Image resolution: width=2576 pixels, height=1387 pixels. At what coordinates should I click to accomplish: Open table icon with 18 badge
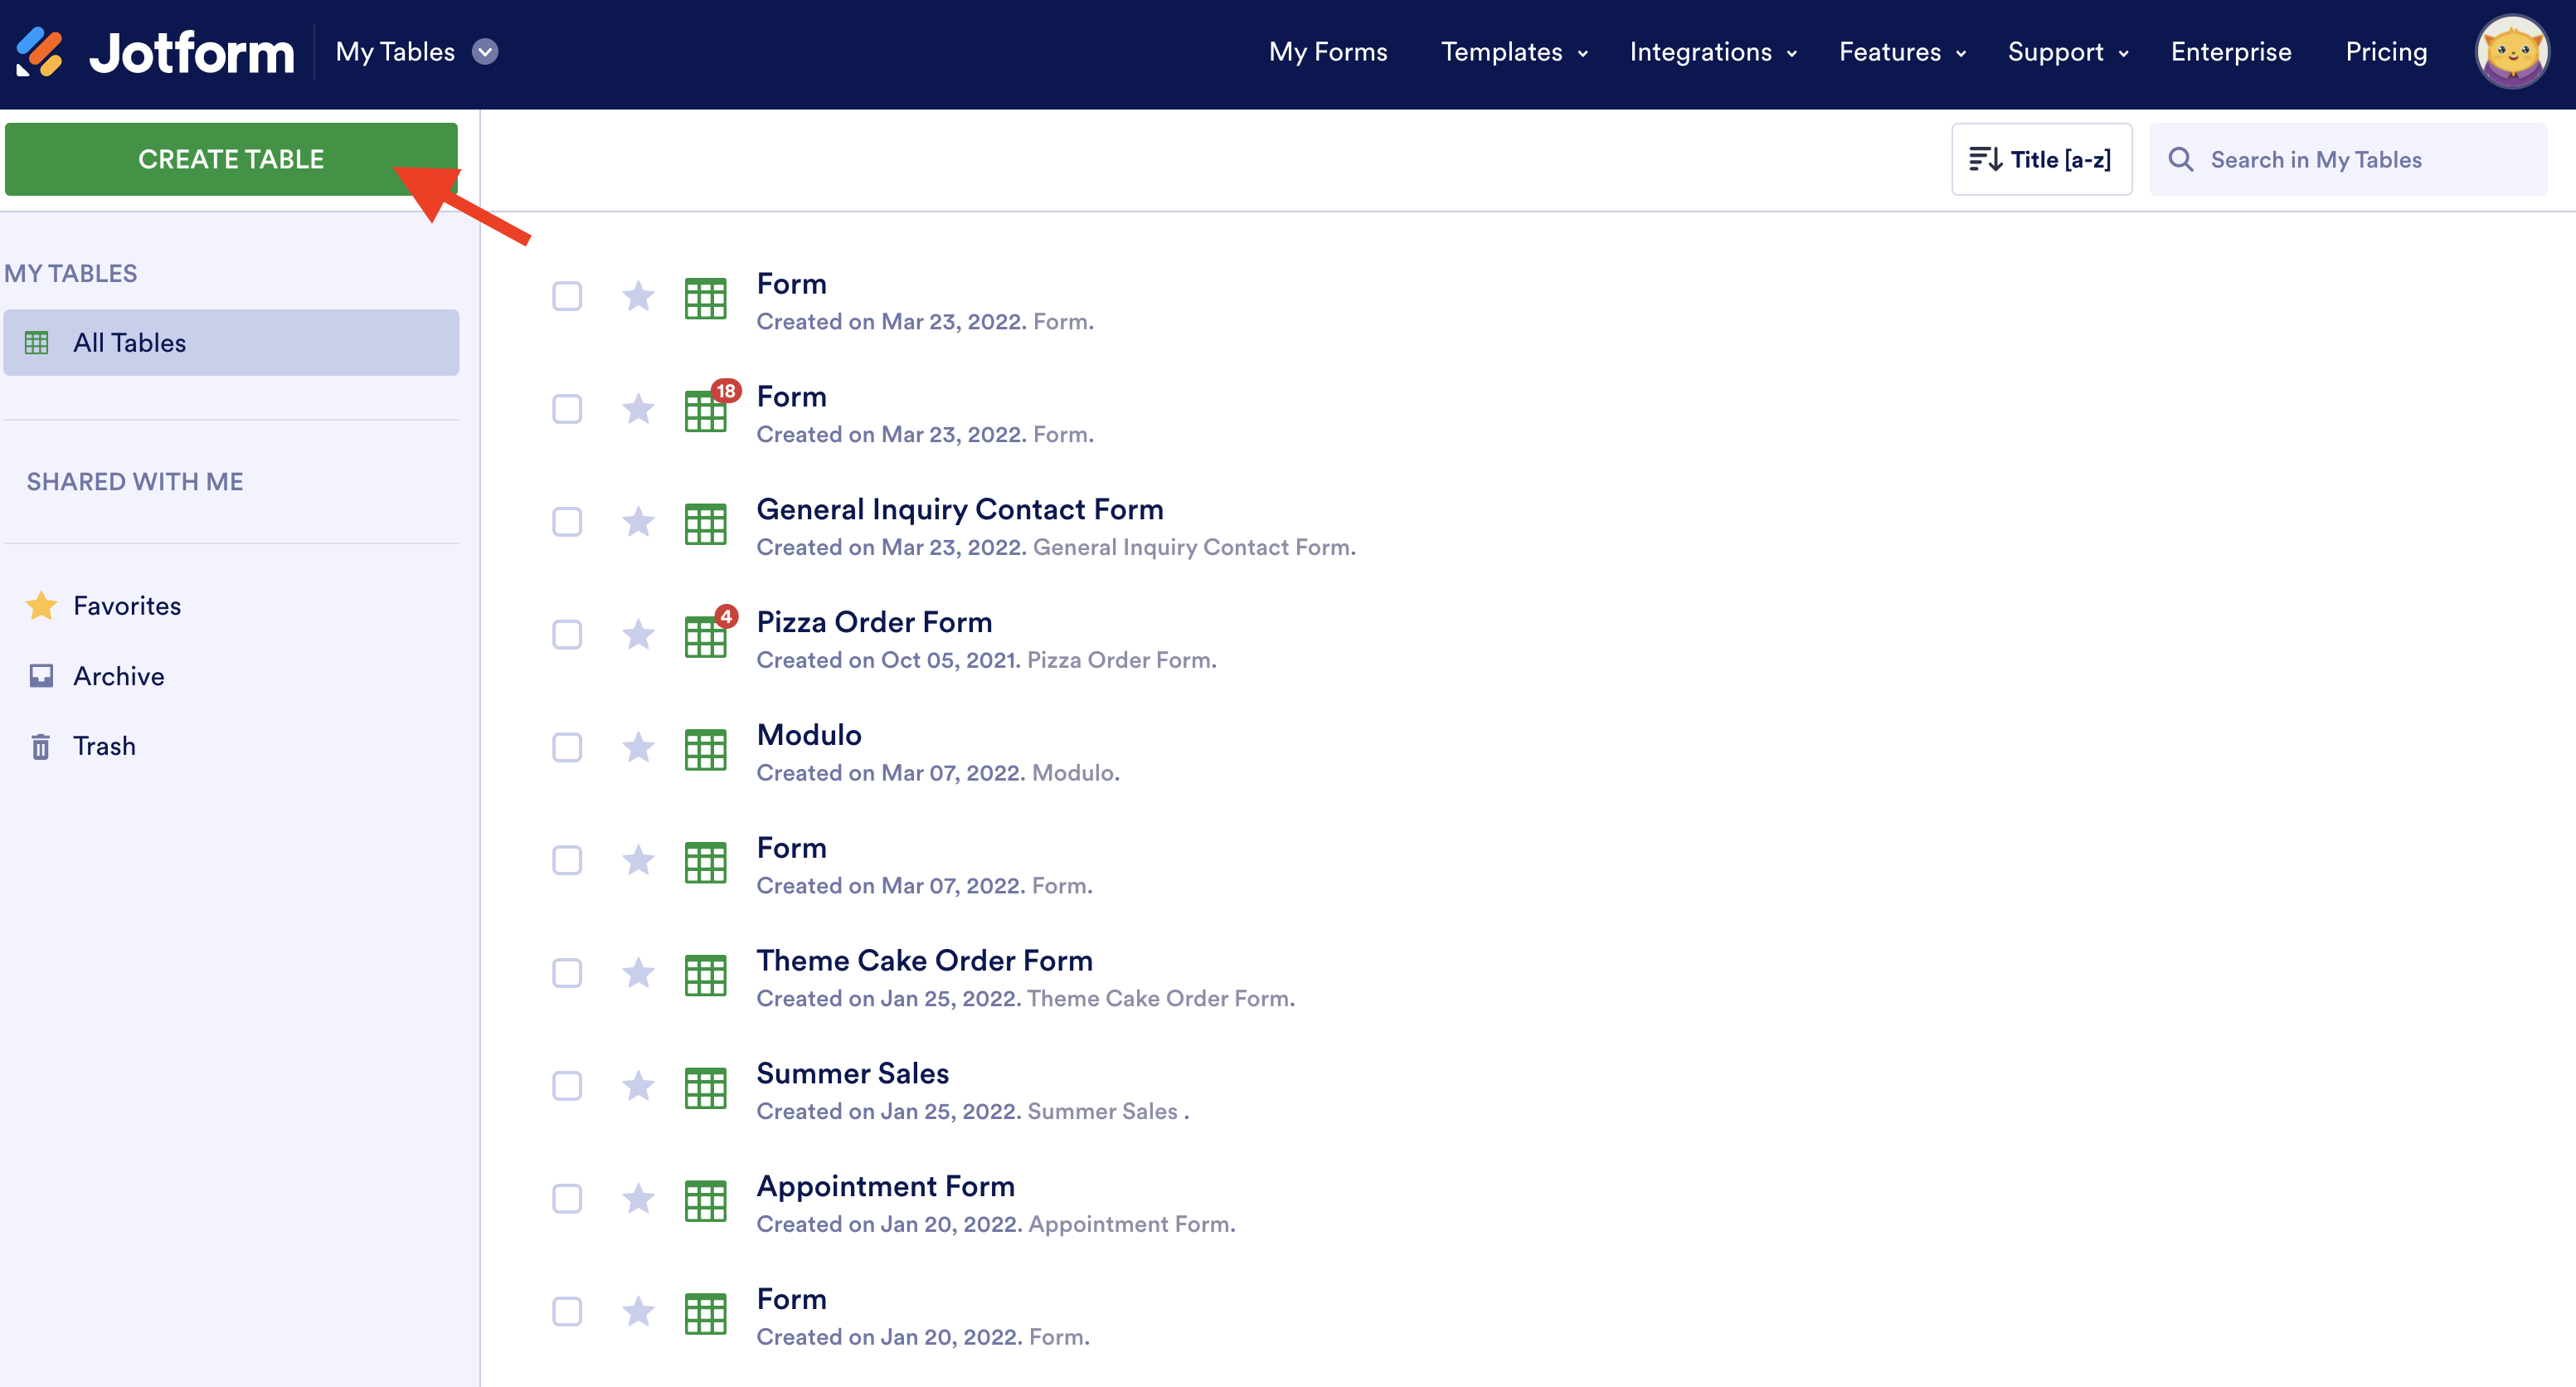[707, 409]
